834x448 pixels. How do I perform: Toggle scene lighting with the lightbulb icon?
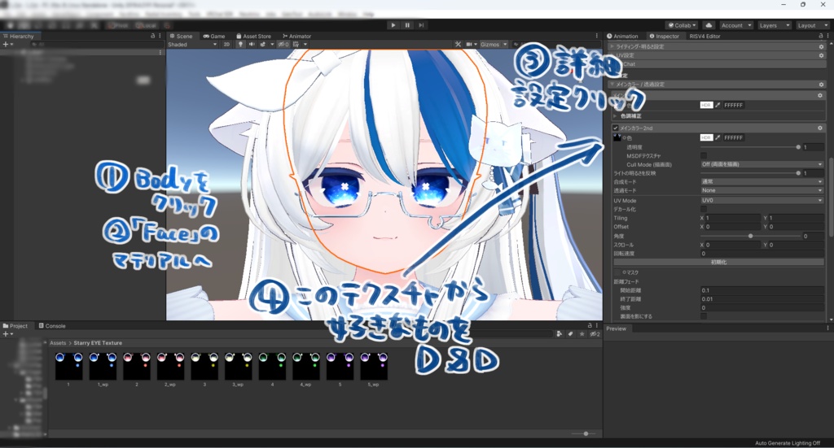(240, 45)
